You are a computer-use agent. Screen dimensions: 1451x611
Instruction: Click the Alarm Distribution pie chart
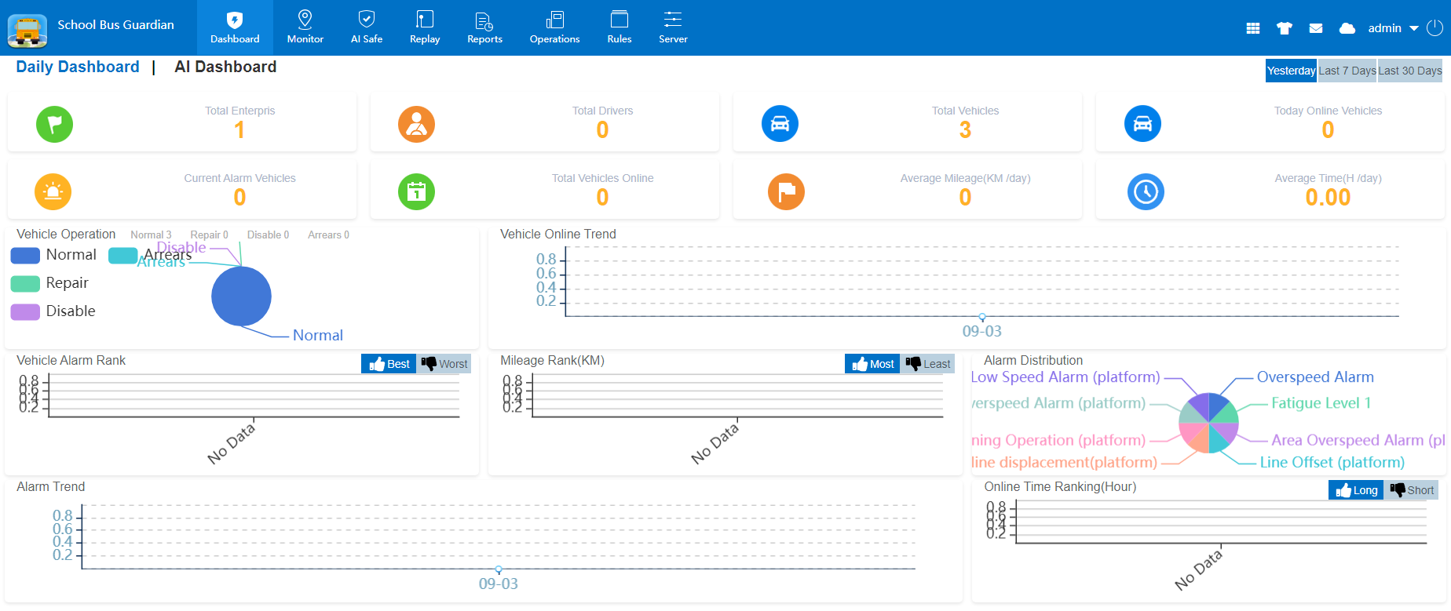[x=1208, y=423]
